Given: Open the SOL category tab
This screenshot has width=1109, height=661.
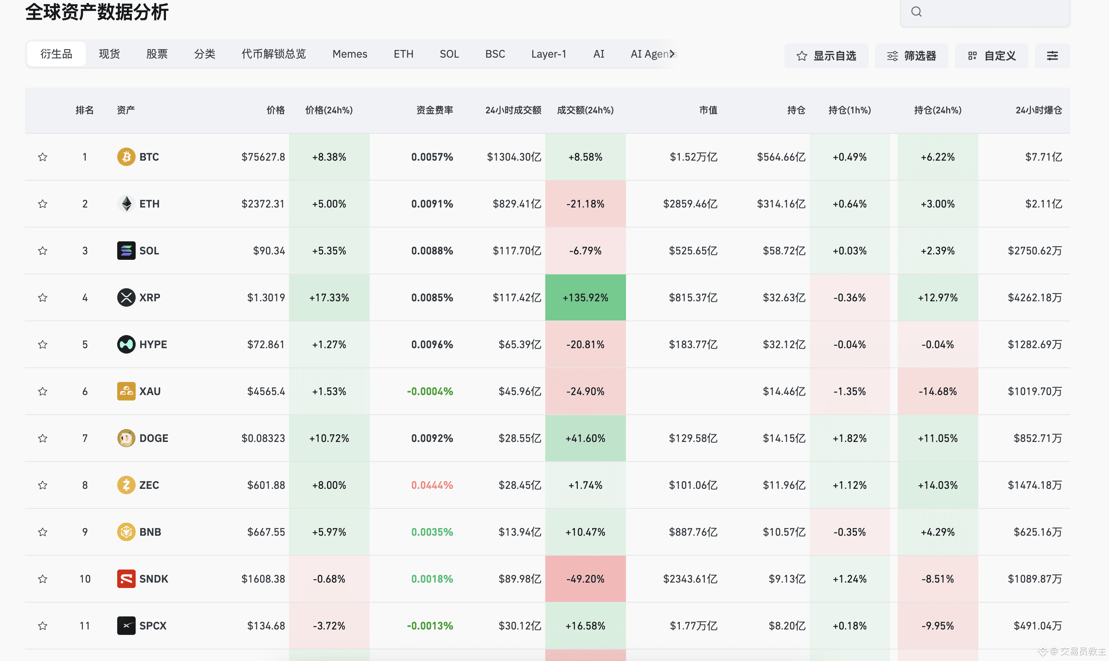Looking at the screenshot, I should 449,54.
